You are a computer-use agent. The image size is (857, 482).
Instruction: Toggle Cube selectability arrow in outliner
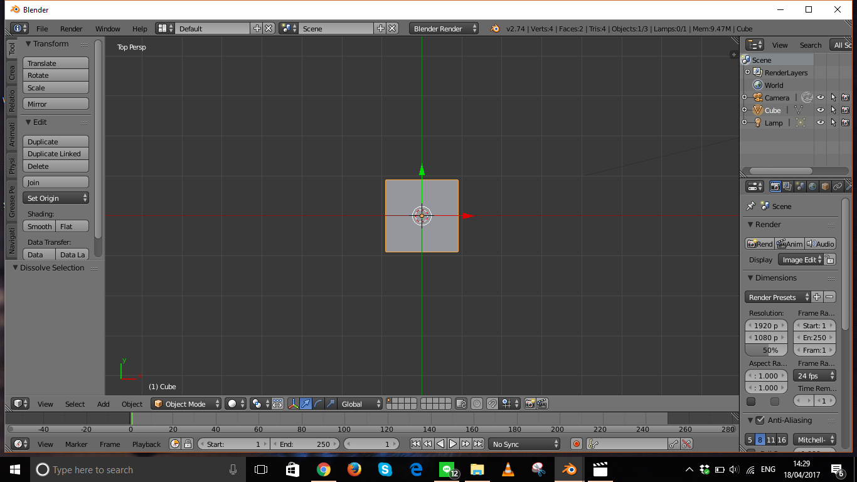point(833,110)
